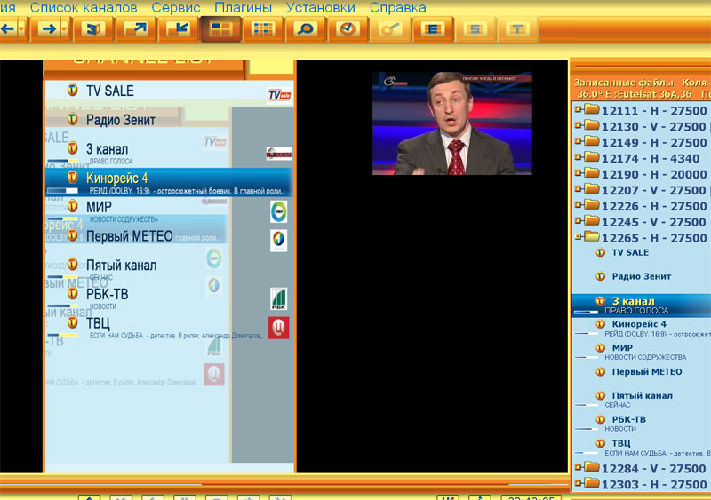Expand the 12284 - V - 27500 transponder
711x500 pixels.
point(578,468)
